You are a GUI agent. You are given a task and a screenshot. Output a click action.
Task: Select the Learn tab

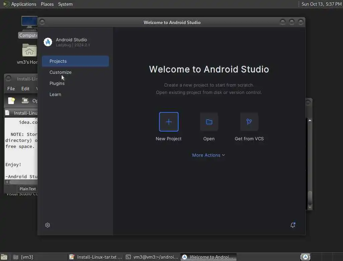click(x=75, y=95)
